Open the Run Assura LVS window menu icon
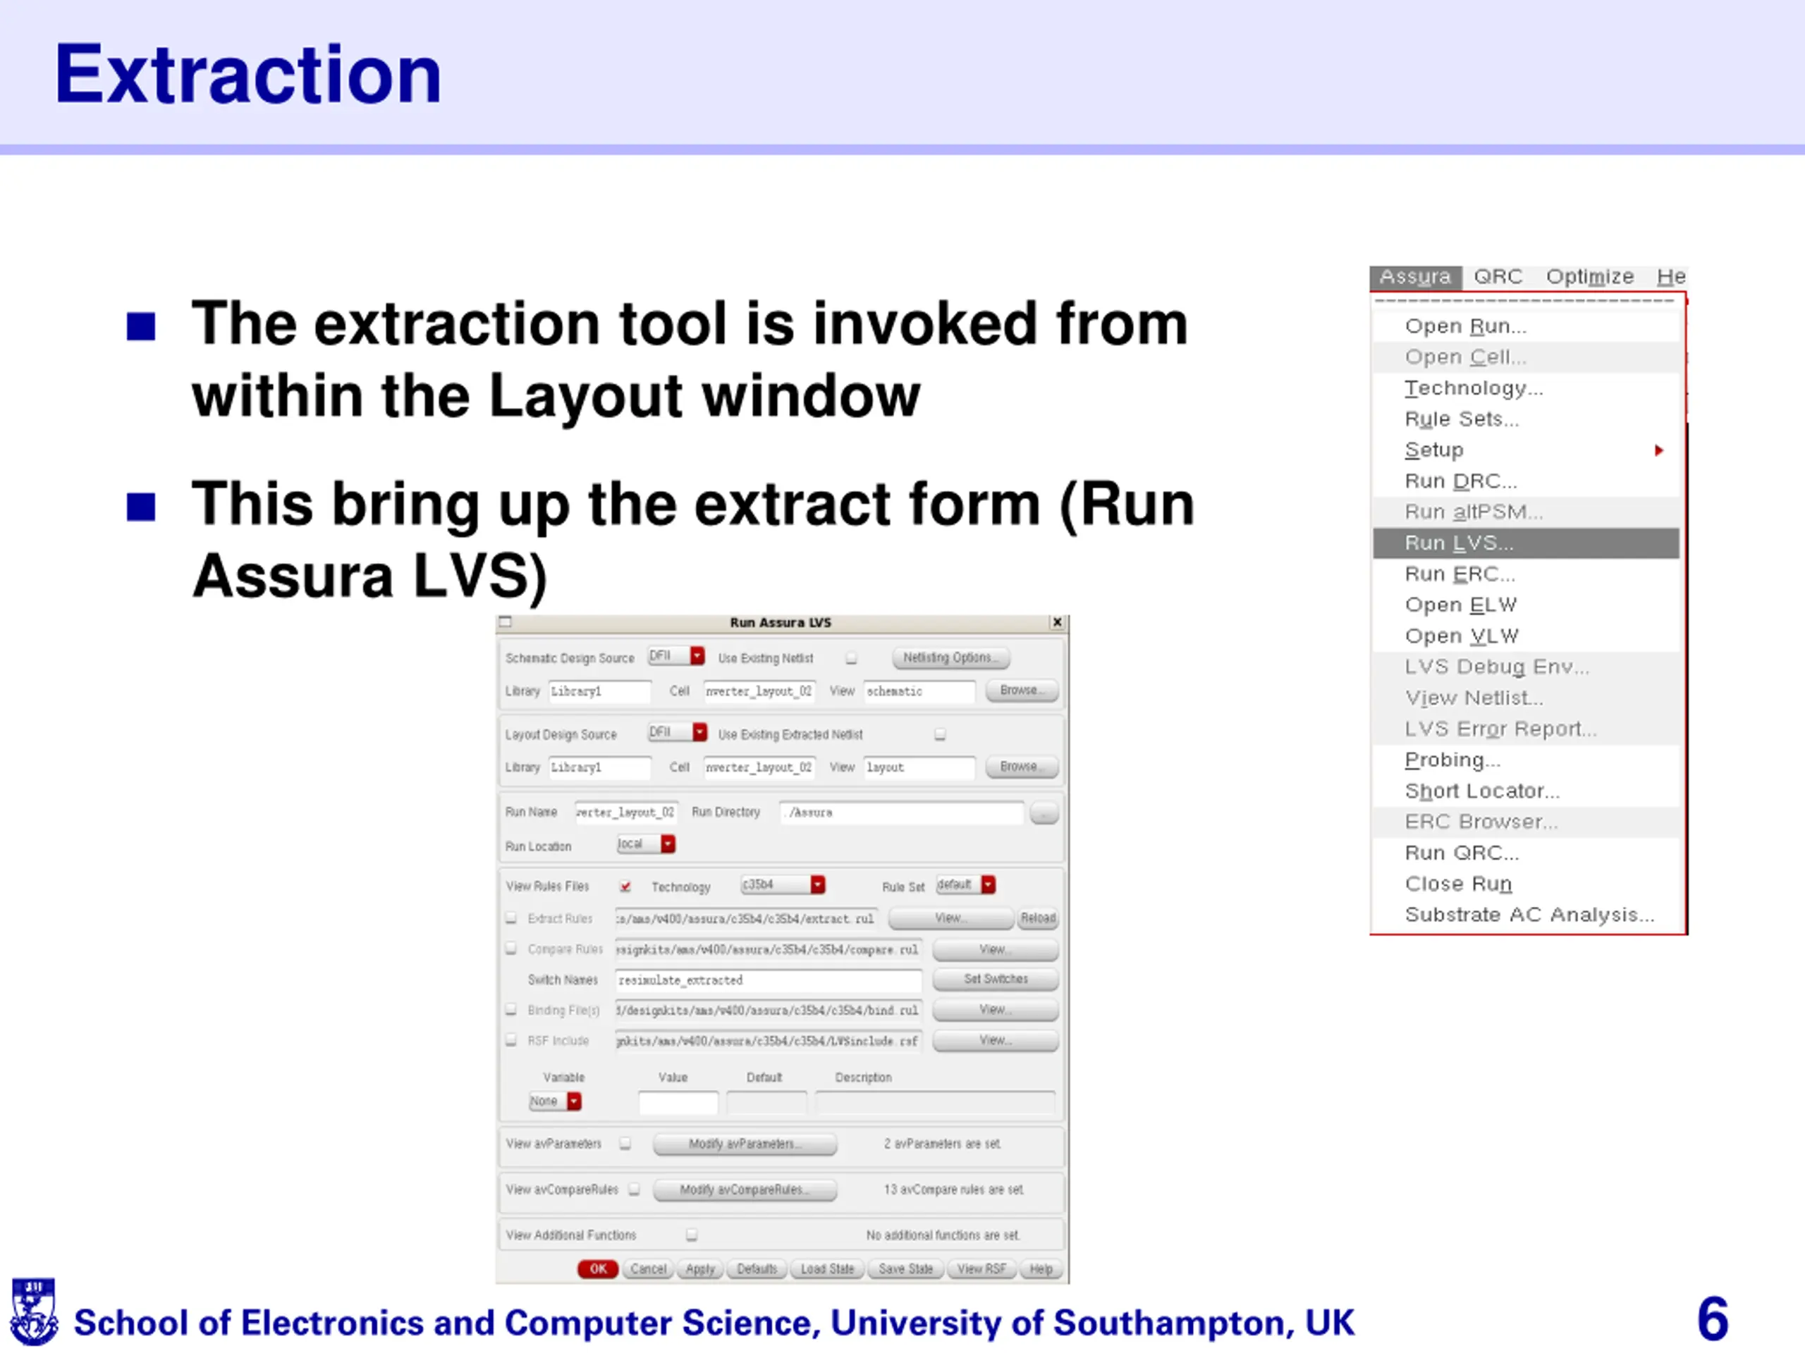 505,622
